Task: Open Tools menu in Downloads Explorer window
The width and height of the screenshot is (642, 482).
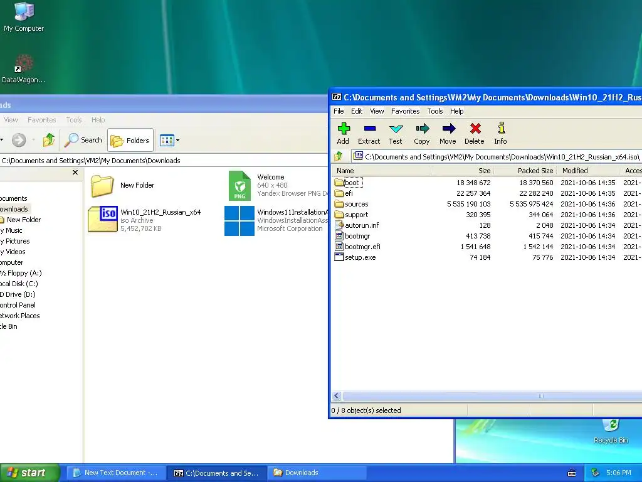Action: (74, 120)
